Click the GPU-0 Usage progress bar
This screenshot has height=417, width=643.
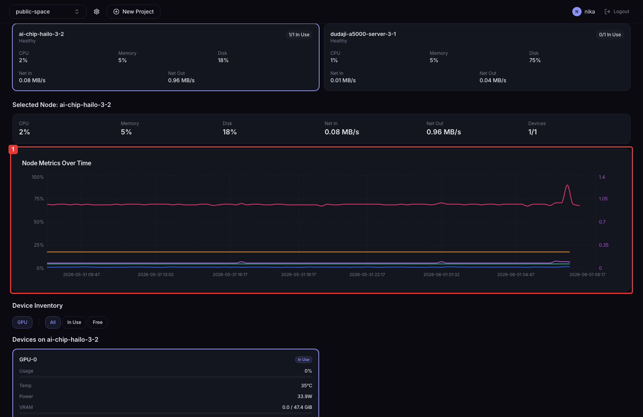pos(166,377)
